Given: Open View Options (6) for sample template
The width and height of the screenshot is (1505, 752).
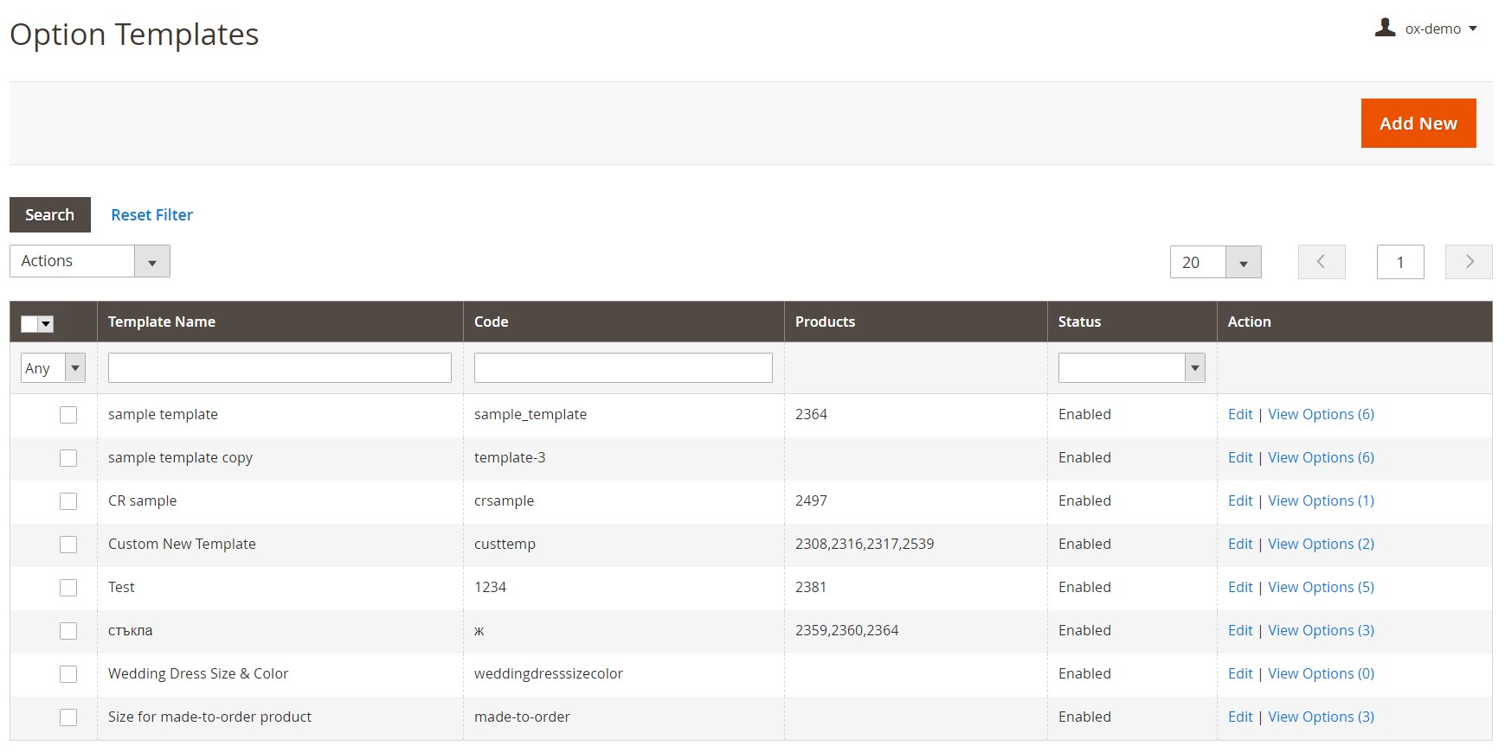Looking at the screenshot, I should point(1321,414).
